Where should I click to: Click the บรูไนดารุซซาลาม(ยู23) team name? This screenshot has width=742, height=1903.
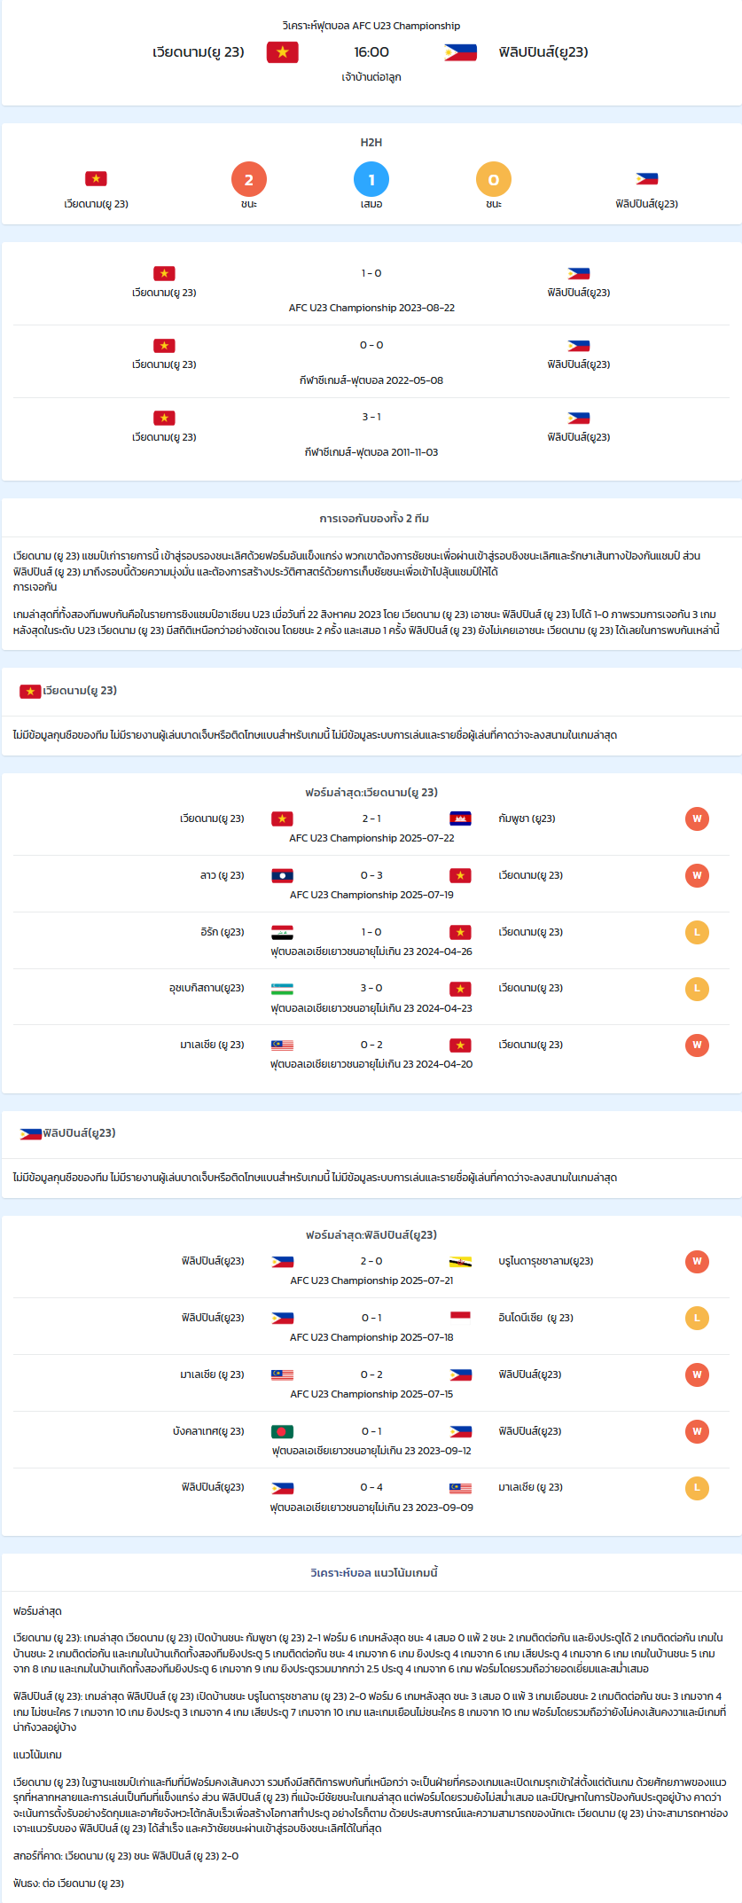coord(546,1261)
